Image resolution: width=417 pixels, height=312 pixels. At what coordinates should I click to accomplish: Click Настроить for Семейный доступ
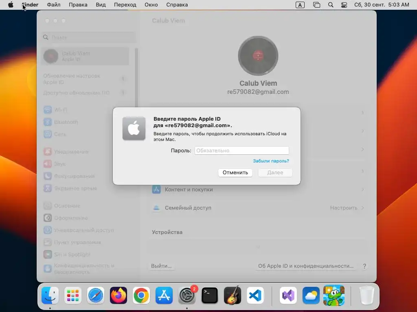coord(344,208)
